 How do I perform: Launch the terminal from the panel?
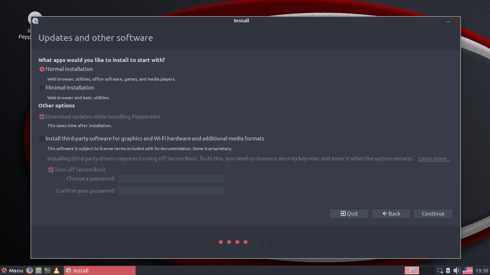pos(48,270)
